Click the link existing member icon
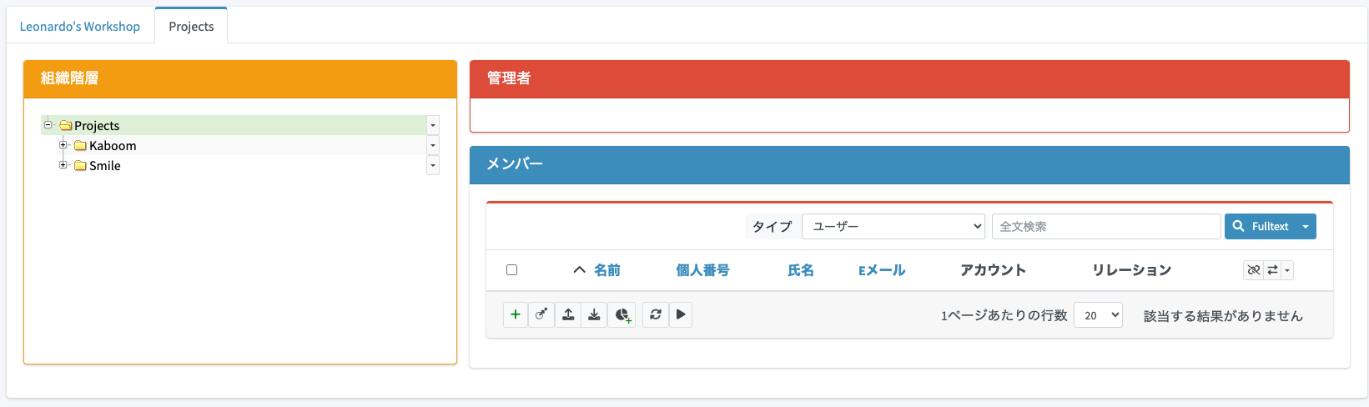 (541, 314)
